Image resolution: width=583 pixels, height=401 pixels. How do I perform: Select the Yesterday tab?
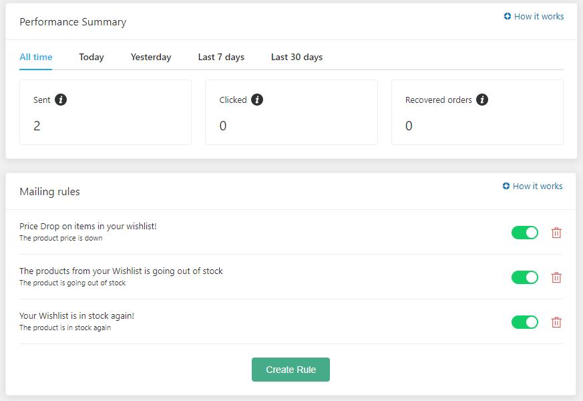(x=151, y=57)
